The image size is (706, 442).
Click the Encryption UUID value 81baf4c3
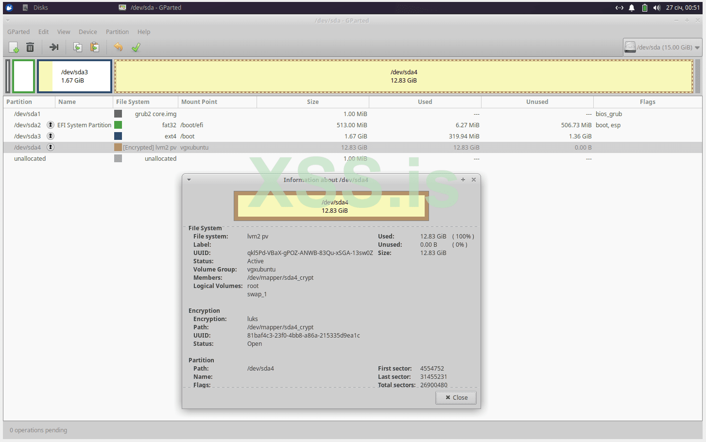[x=304, y=336]
